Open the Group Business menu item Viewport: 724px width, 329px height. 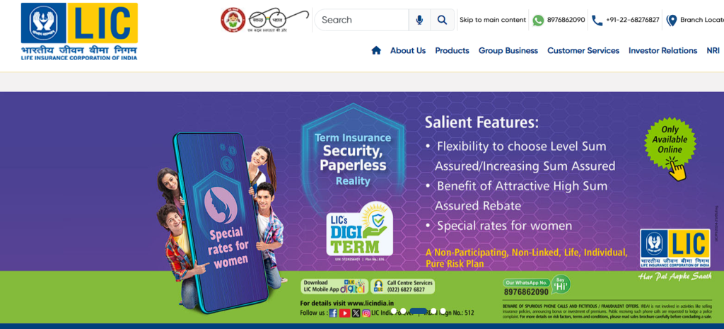pos(508,51)
